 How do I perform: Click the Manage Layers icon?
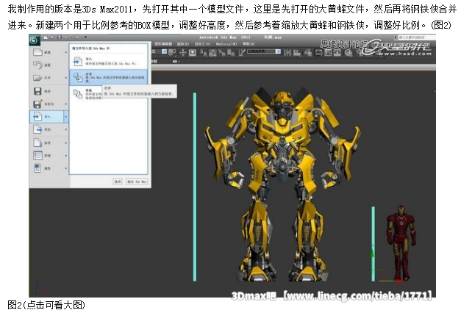[308, 53]
